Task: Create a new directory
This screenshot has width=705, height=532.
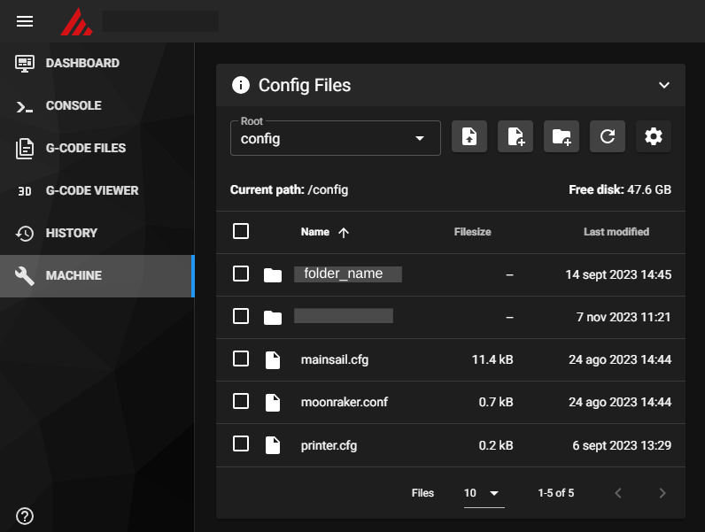Action: click(562, 136)
